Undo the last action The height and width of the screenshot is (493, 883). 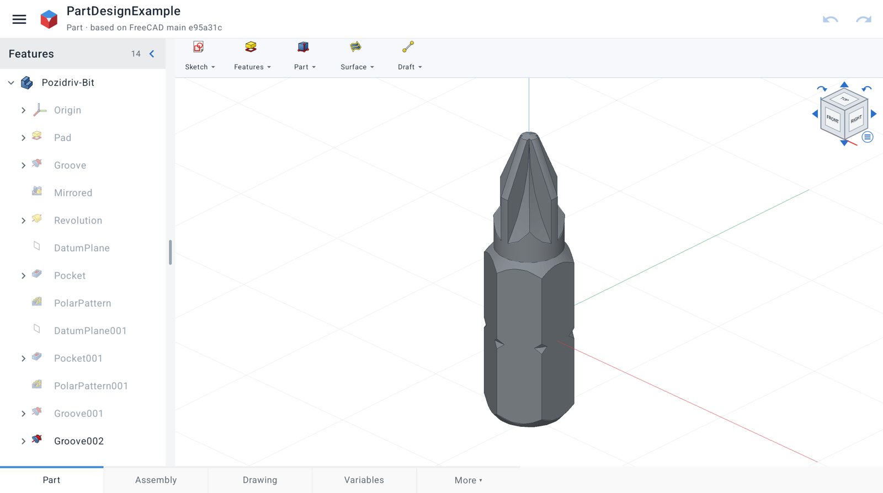click(831, 19)
